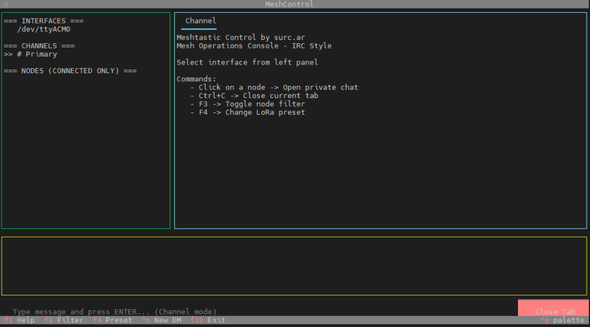
Task: Open Help with the f1 footer item
Action: [20, 320]
